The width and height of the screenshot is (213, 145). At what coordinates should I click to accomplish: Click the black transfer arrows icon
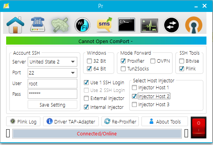[x=171, y=25]
